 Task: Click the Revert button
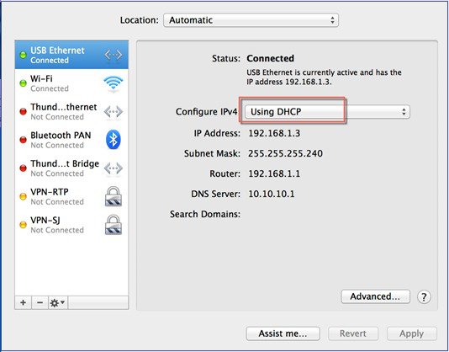[353, 333]
